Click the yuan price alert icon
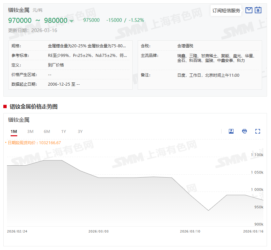The image size is (271, 250). click(258, 10)
